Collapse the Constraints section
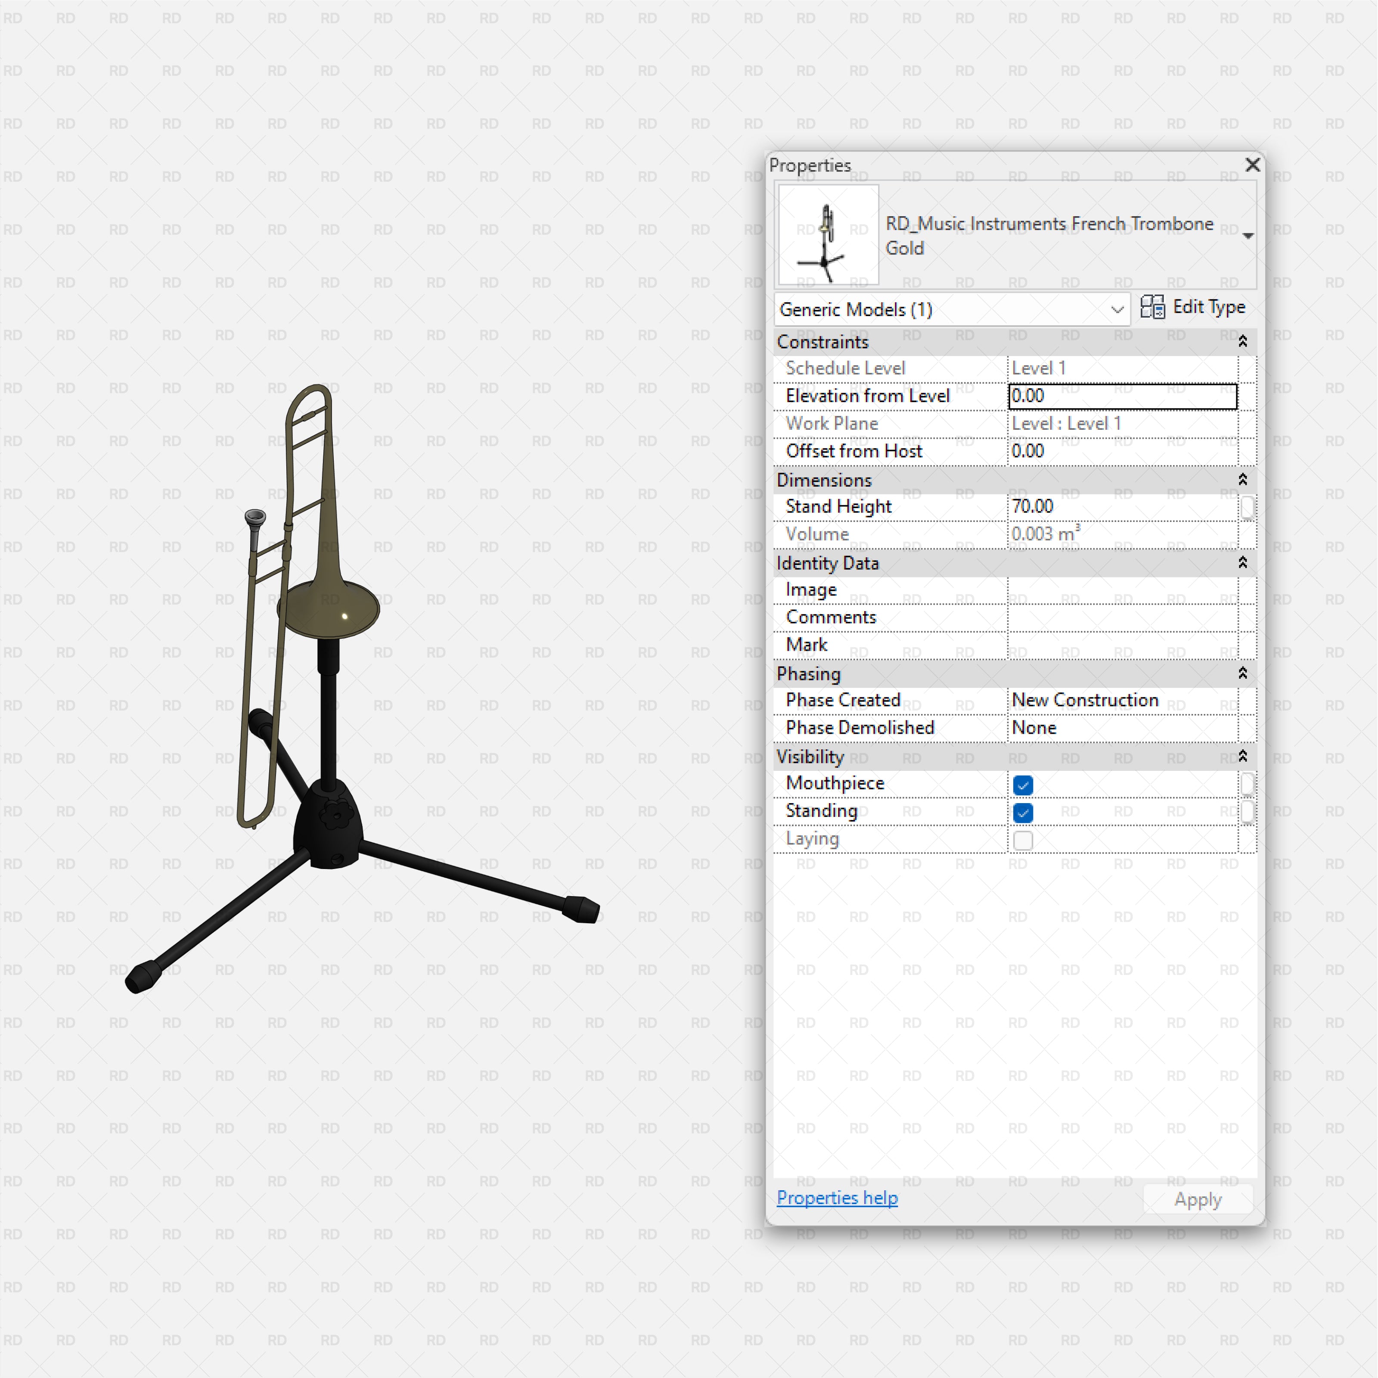1378x1378 pixels. [1242, 341]
